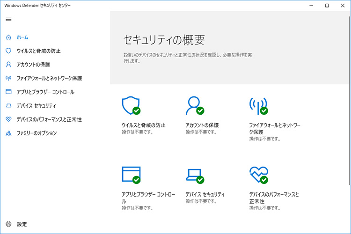This screenshot has height=234, width=351.
Task: Open the large firewall antenna tile icon
Action: [259, 106]
